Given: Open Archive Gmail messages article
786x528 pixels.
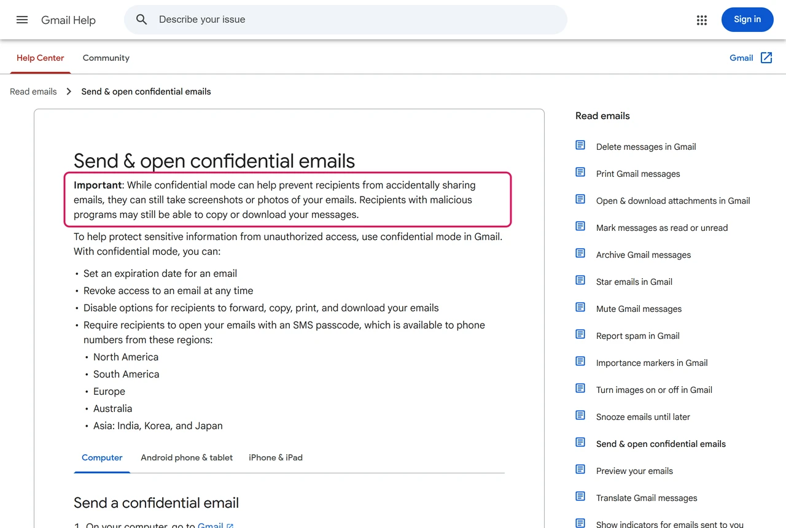Looking at the screenshot, I should click(644, 255).
